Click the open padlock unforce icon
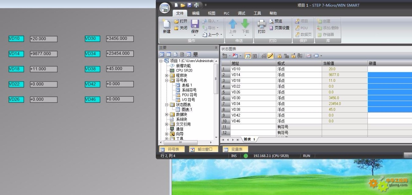The width and height of the screenshot is (412, 195). tap(286, 56)
